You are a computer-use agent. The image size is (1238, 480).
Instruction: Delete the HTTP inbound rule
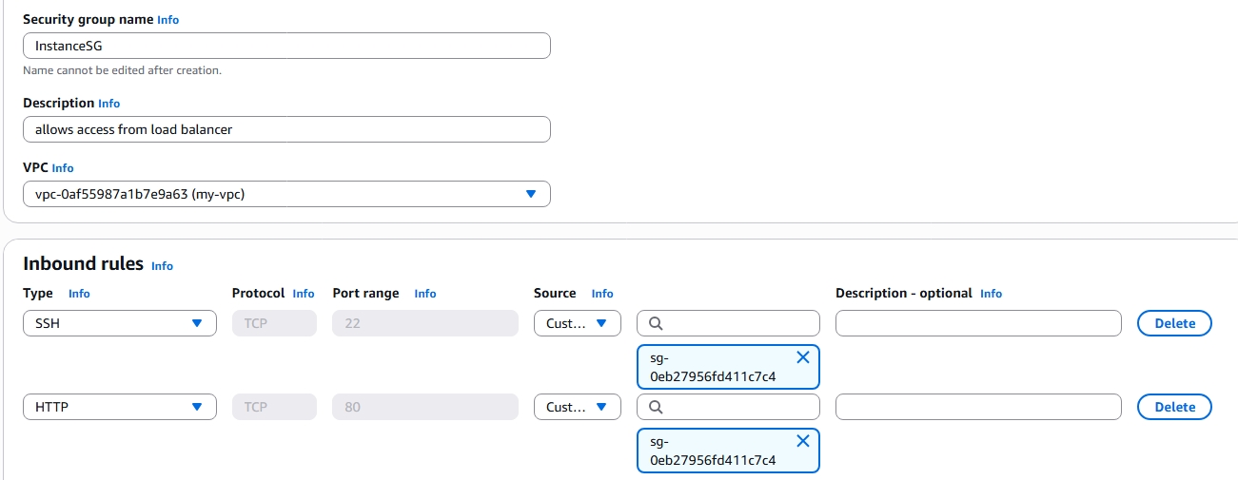[1174, 407]
